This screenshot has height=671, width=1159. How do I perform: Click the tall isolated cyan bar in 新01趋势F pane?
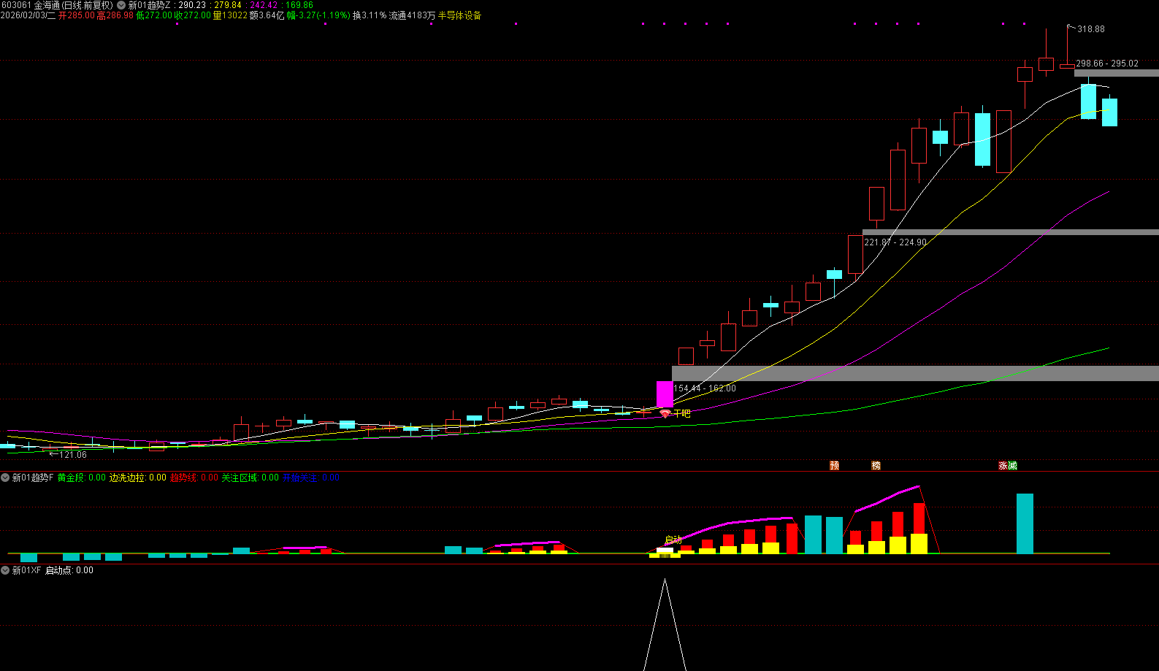click(x=1025, y=524)
